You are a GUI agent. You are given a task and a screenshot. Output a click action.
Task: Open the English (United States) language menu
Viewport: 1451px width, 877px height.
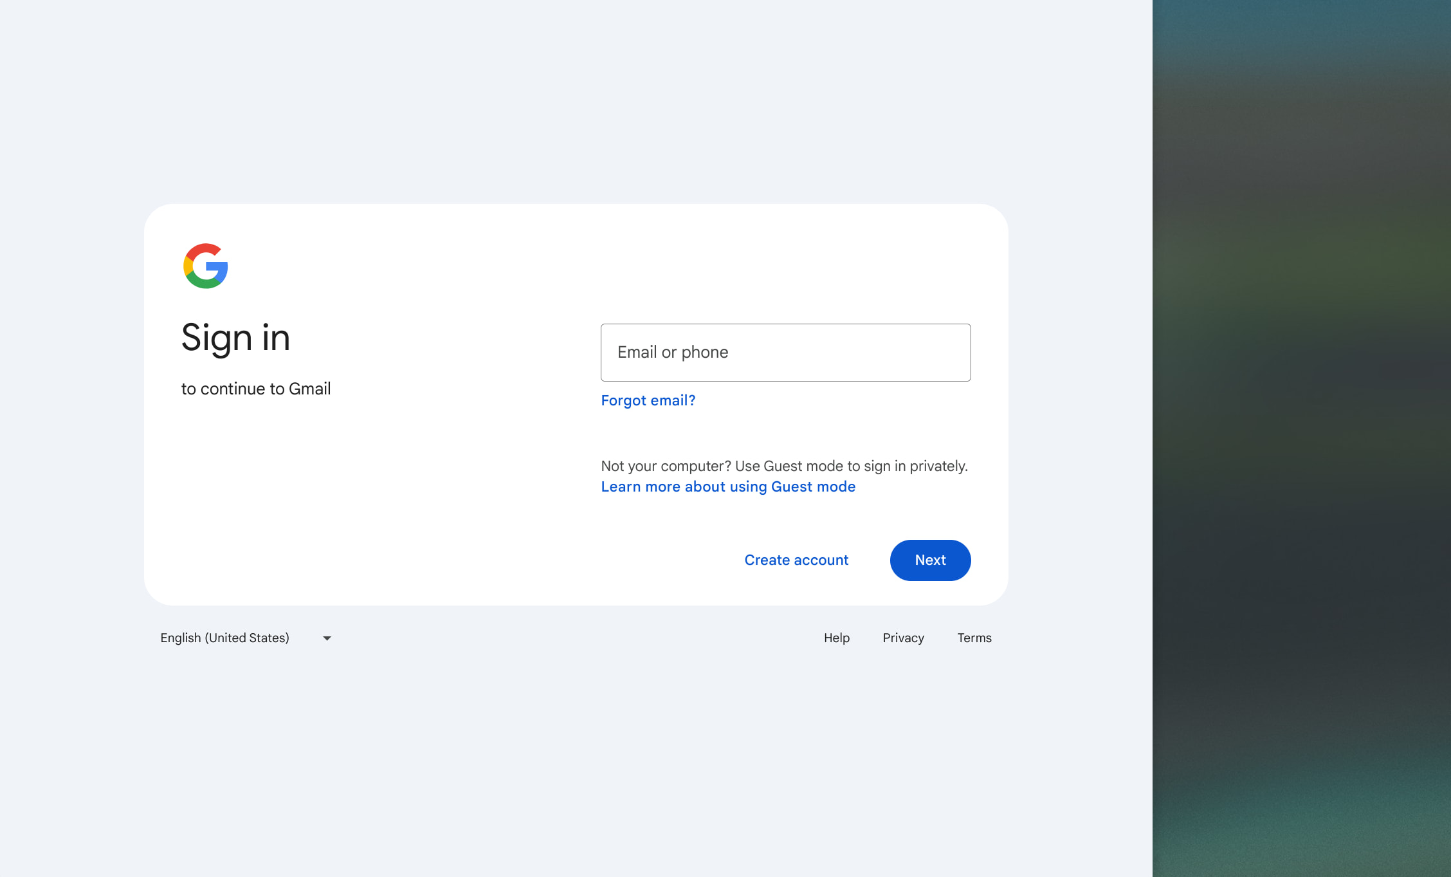point(225,638)
